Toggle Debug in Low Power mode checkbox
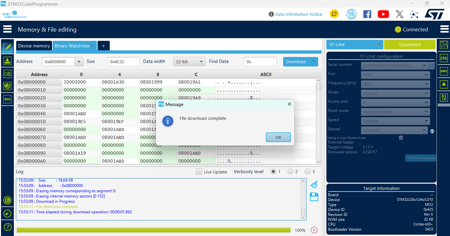Image resolution: width=450 pixels, height=236 pixels. coord(401,138)
